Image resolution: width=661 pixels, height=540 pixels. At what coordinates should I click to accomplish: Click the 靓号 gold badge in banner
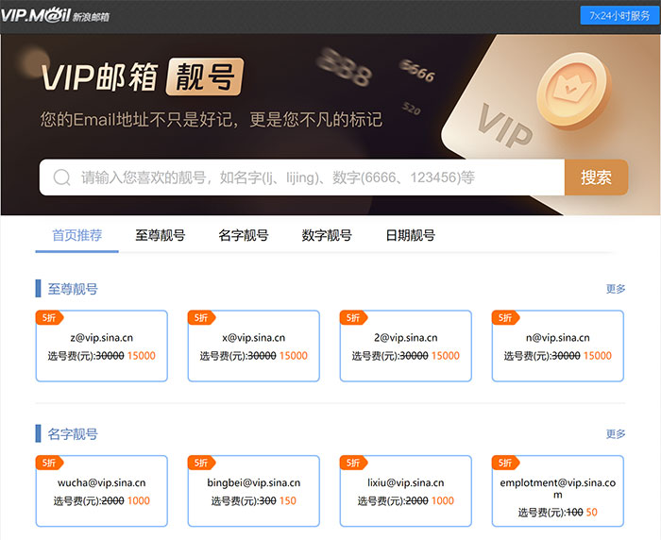coord(205,76)
